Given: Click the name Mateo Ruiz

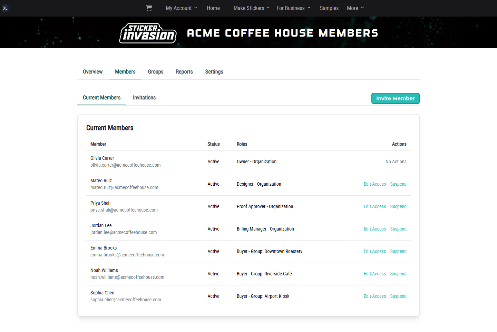Looking at the screenshot, I should point(101,180).
